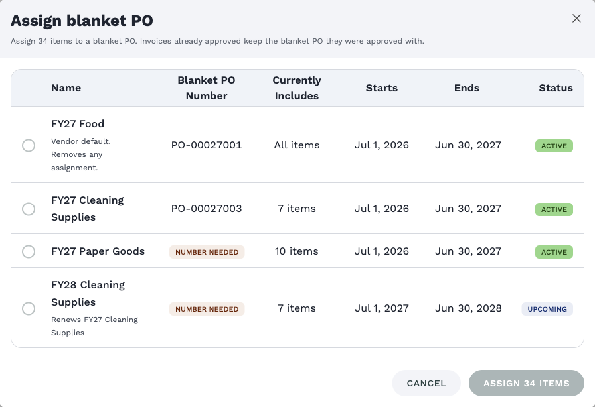Click the 10 items cell
The width and height of the screenshot is (595, 407).
click(297, 251)
